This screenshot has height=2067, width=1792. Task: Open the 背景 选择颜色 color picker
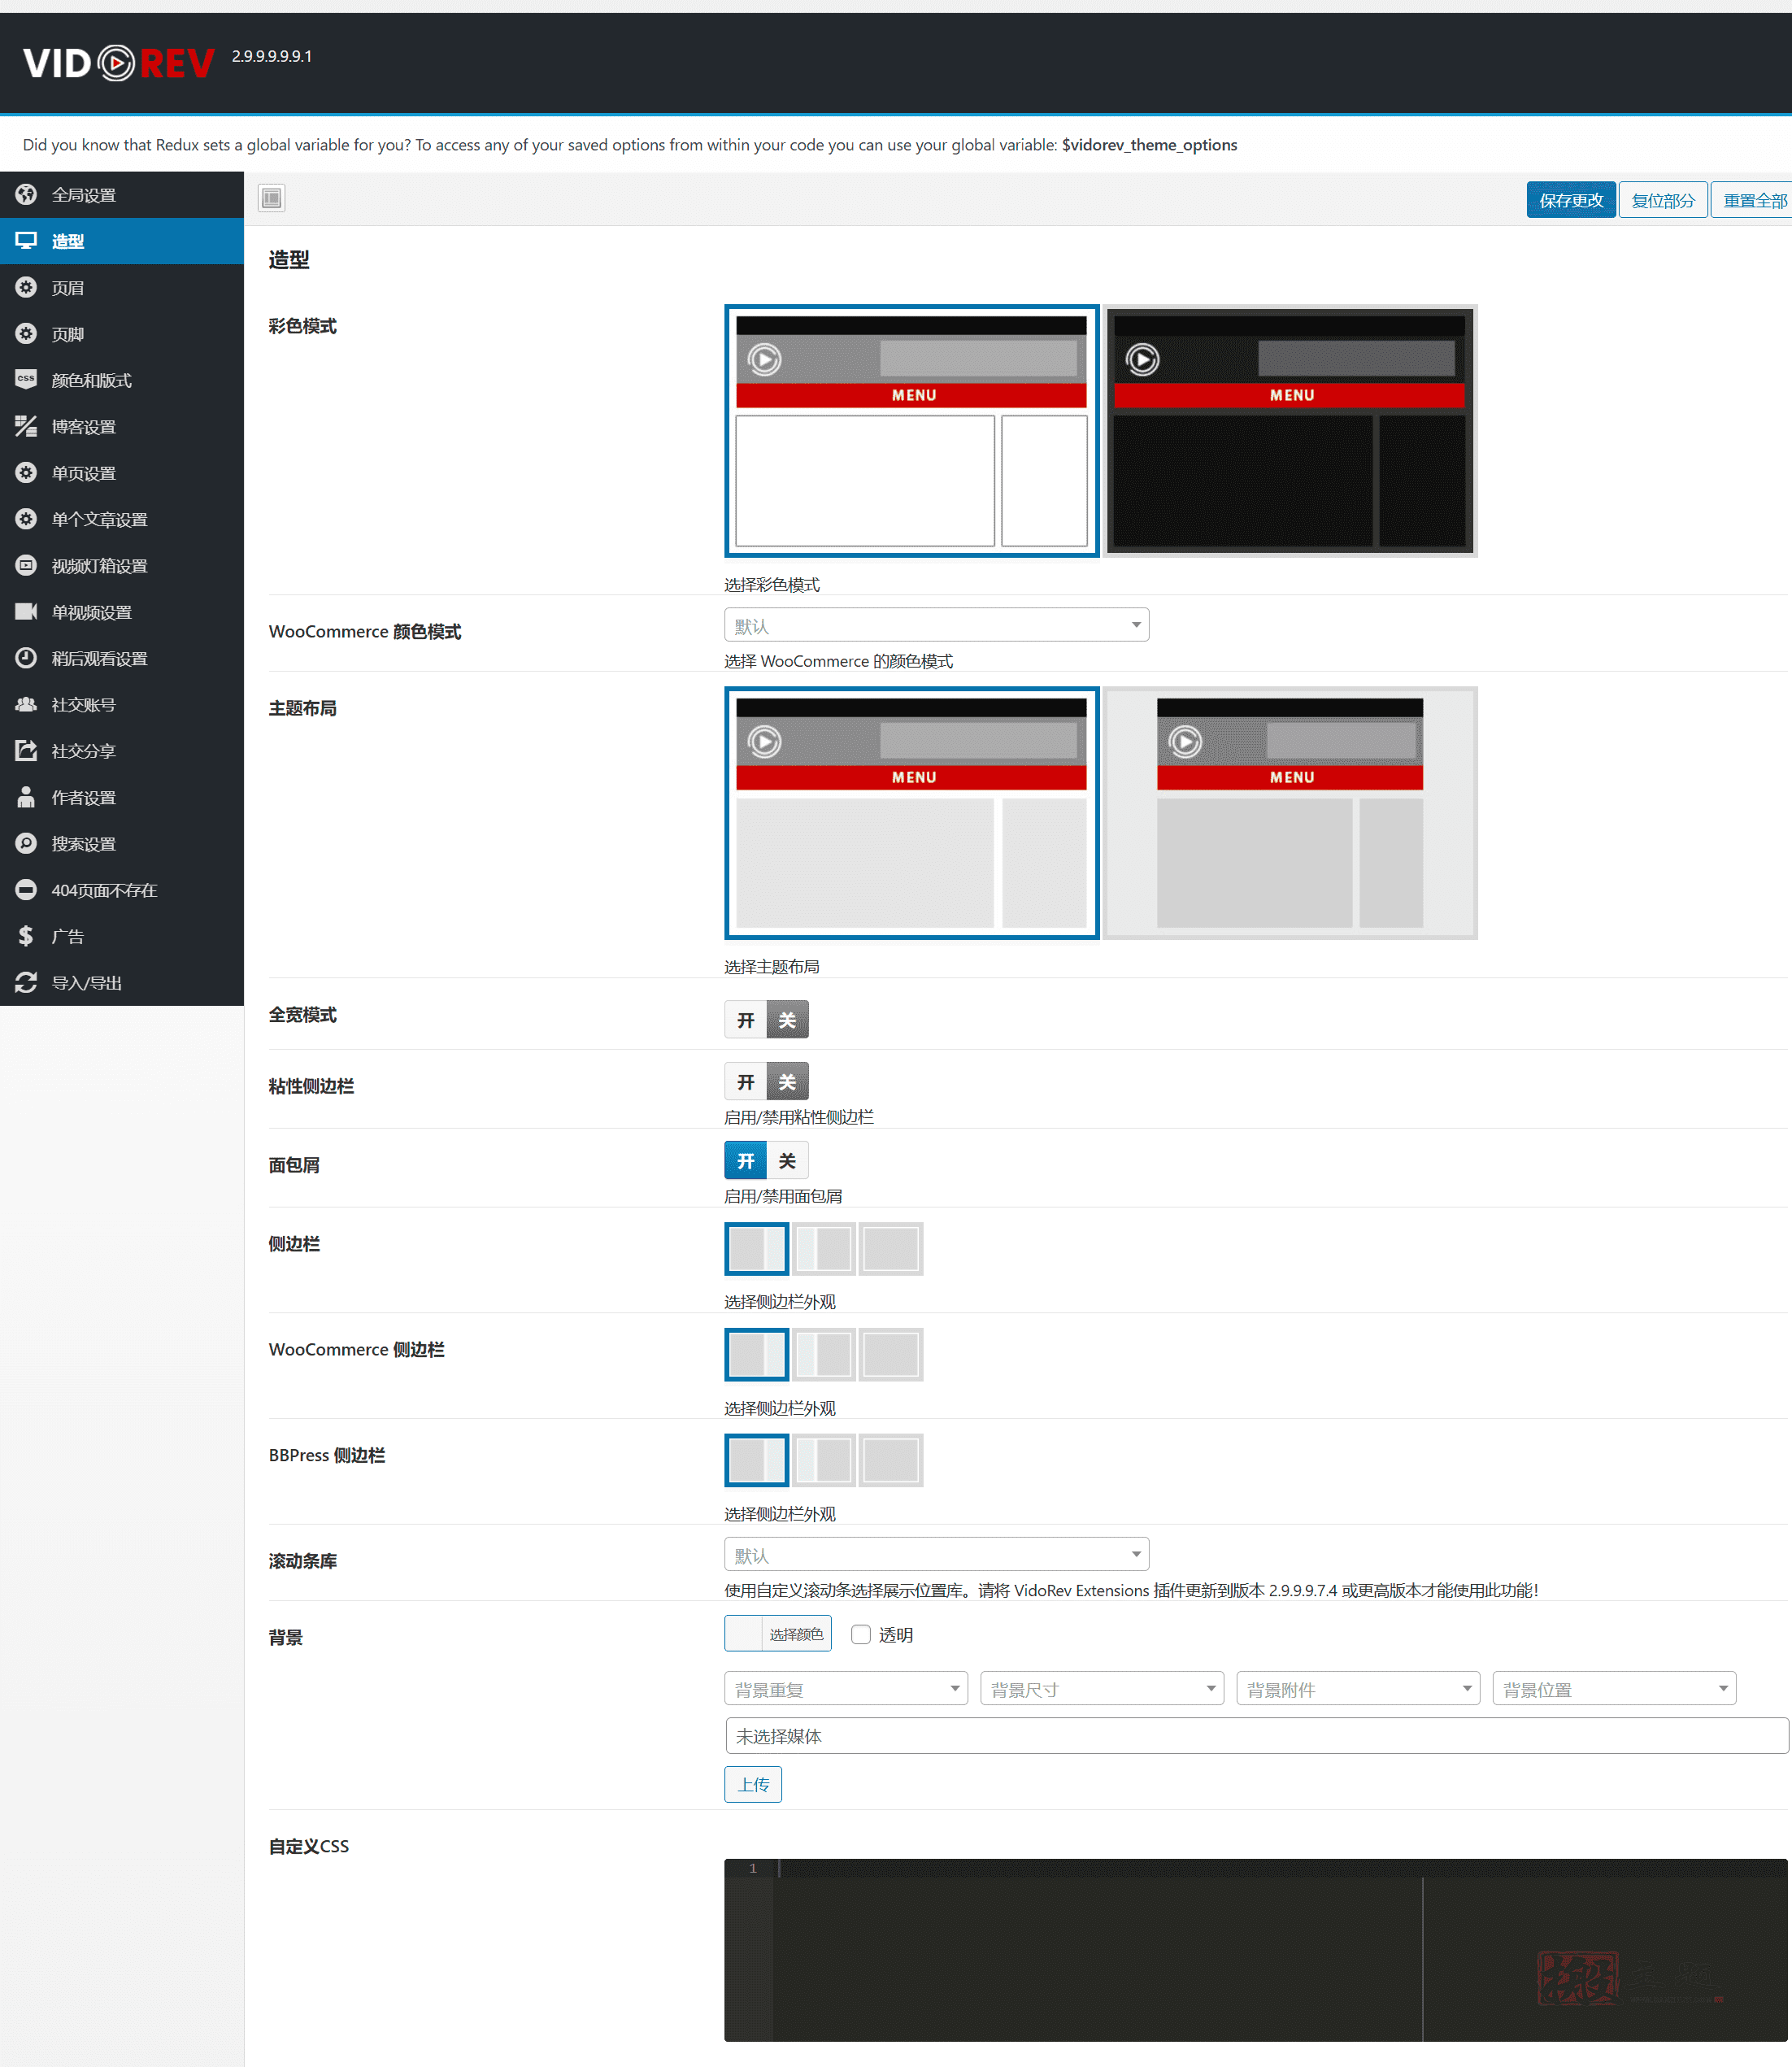(x=778, y=1634)
